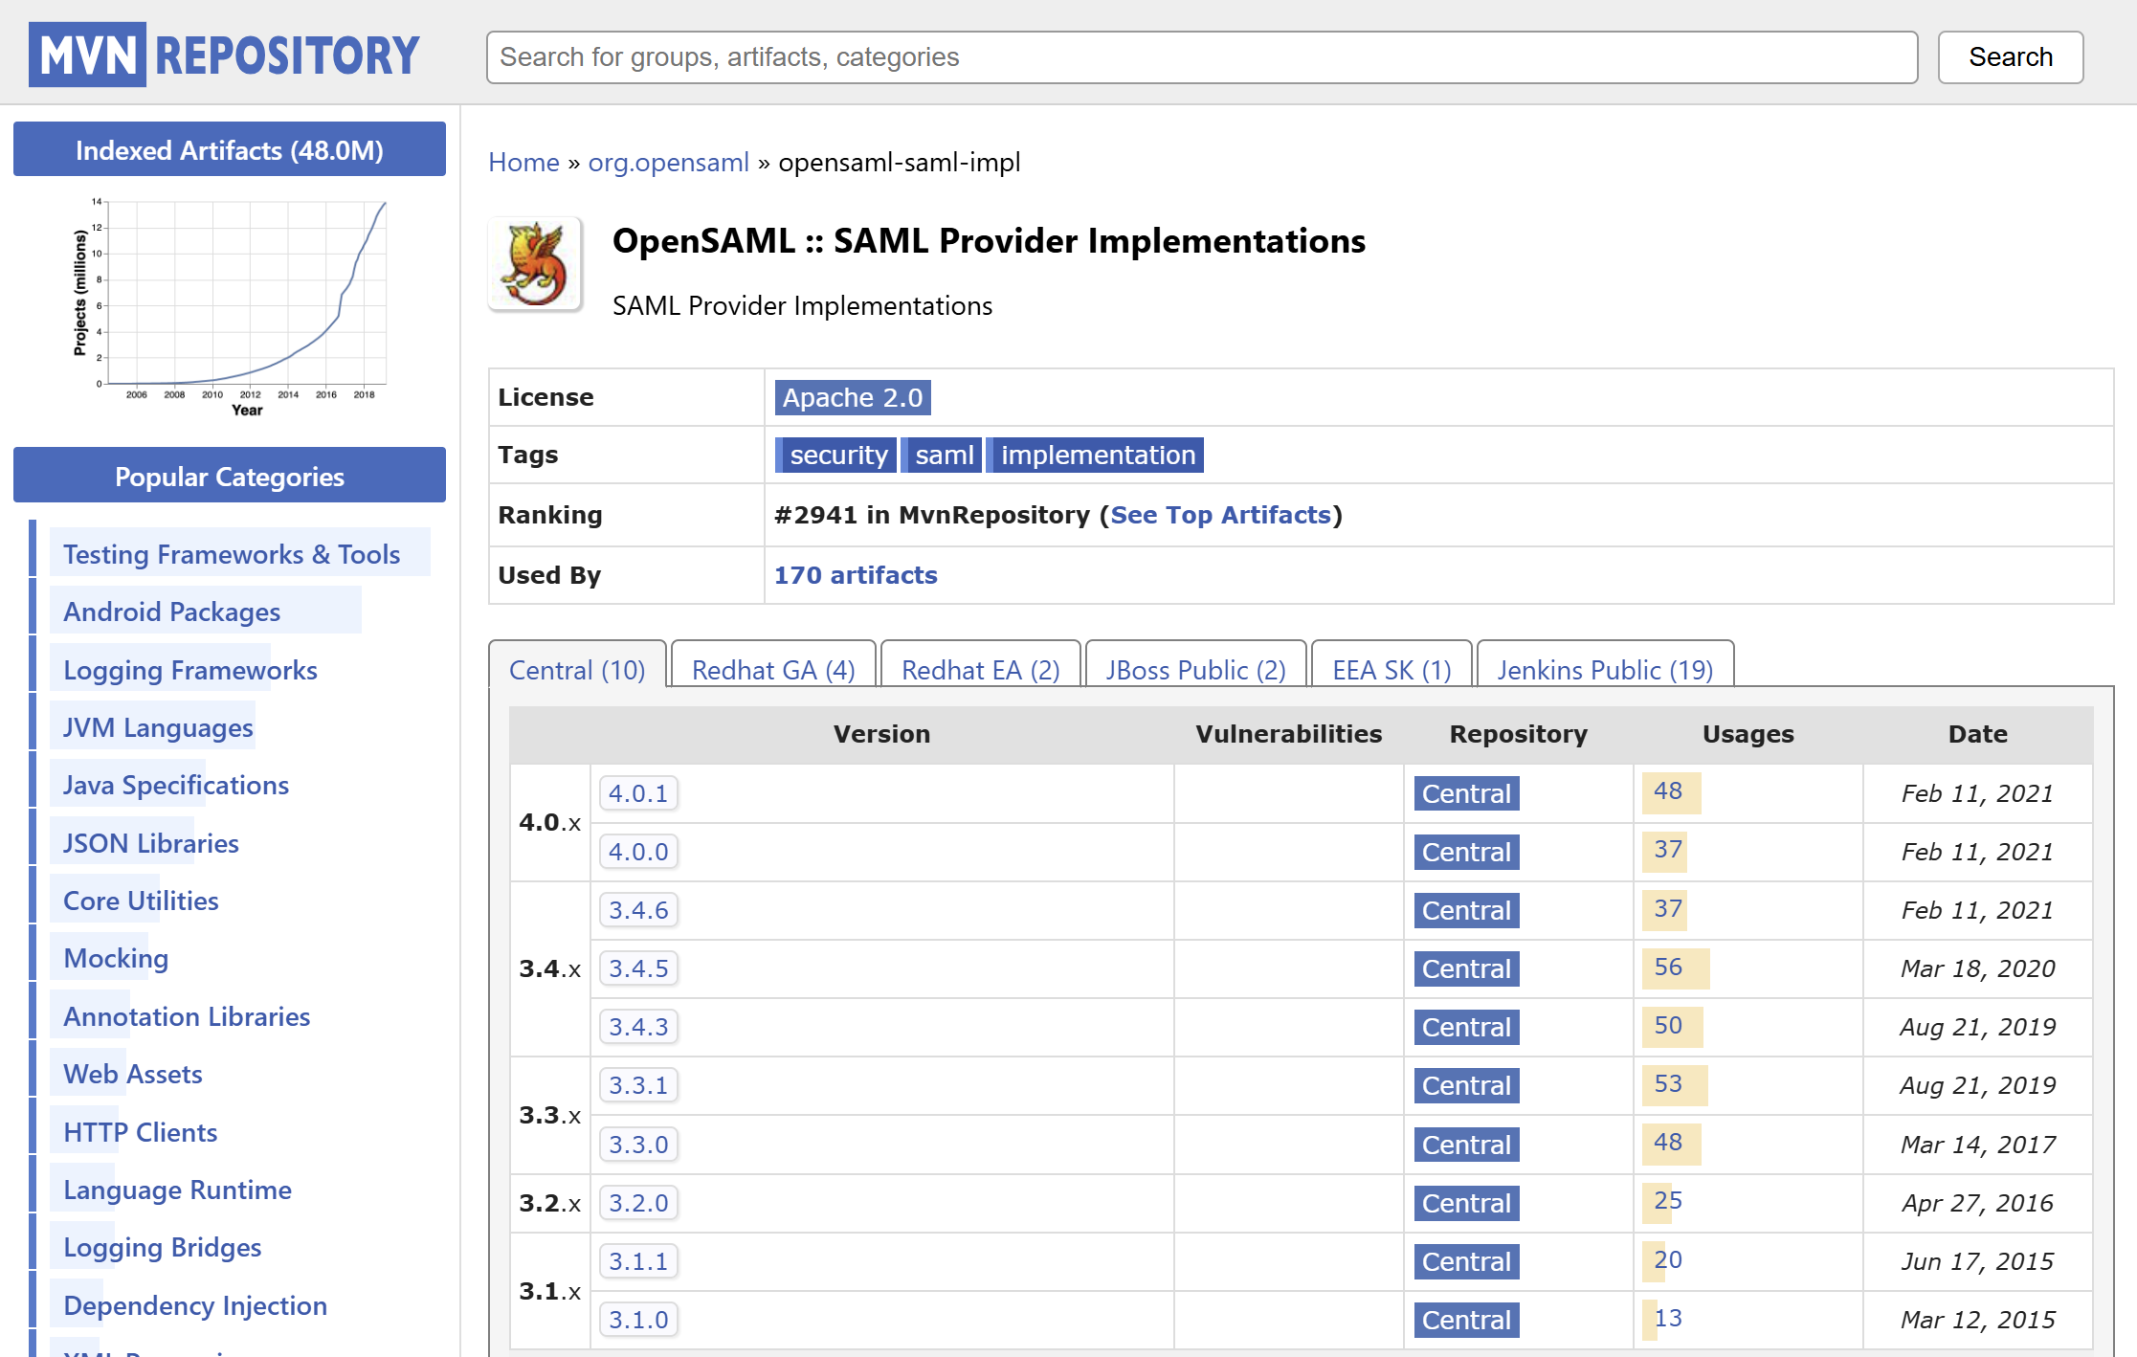
Task: Click the search input field
Action: (1201, 57)
